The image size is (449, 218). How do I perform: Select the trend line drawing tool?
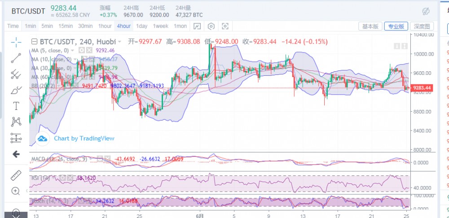(x=16, y=58)
